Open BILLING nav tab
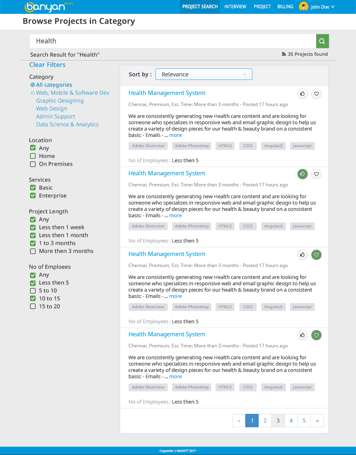The image size is (356, 455). 285,7
